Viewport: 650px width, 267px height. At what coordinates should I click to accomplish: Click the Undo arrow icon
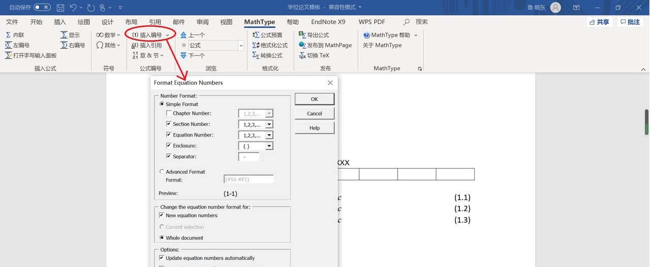coord(74,8)
